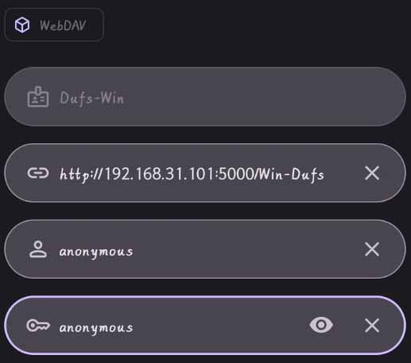Focus the http://192.168.31.101 server address field

tap(205, 173)
